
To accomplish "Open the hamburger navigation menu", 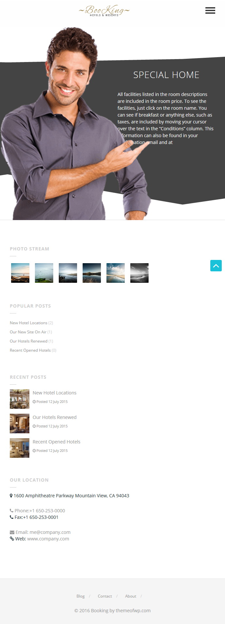I will coord(210,10).
